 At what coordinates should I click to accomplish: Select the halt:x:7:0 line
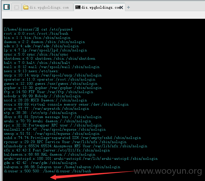37,63
